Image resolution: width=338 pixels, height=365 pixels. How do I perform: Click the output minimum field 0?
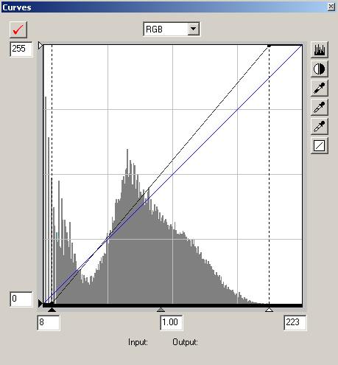(x=21, y=299)
